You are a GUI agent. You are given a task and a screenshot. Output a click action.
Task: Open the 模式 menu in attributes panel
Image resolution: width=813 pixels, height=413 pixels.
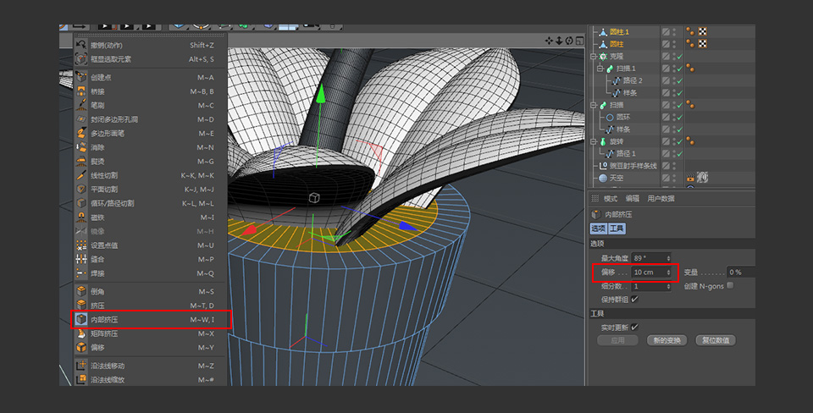click(611, 199)
